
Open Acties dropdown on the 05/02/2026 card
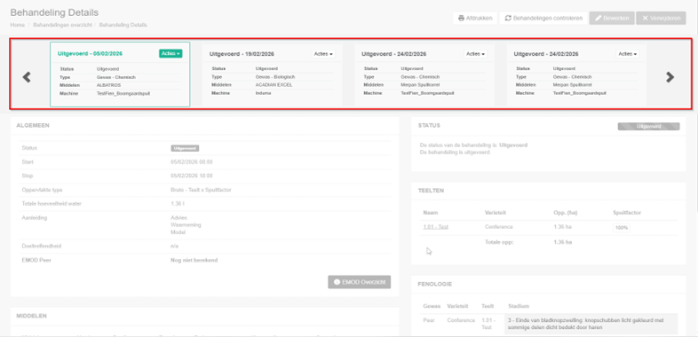pyautogui.click(x=171, y=53)
